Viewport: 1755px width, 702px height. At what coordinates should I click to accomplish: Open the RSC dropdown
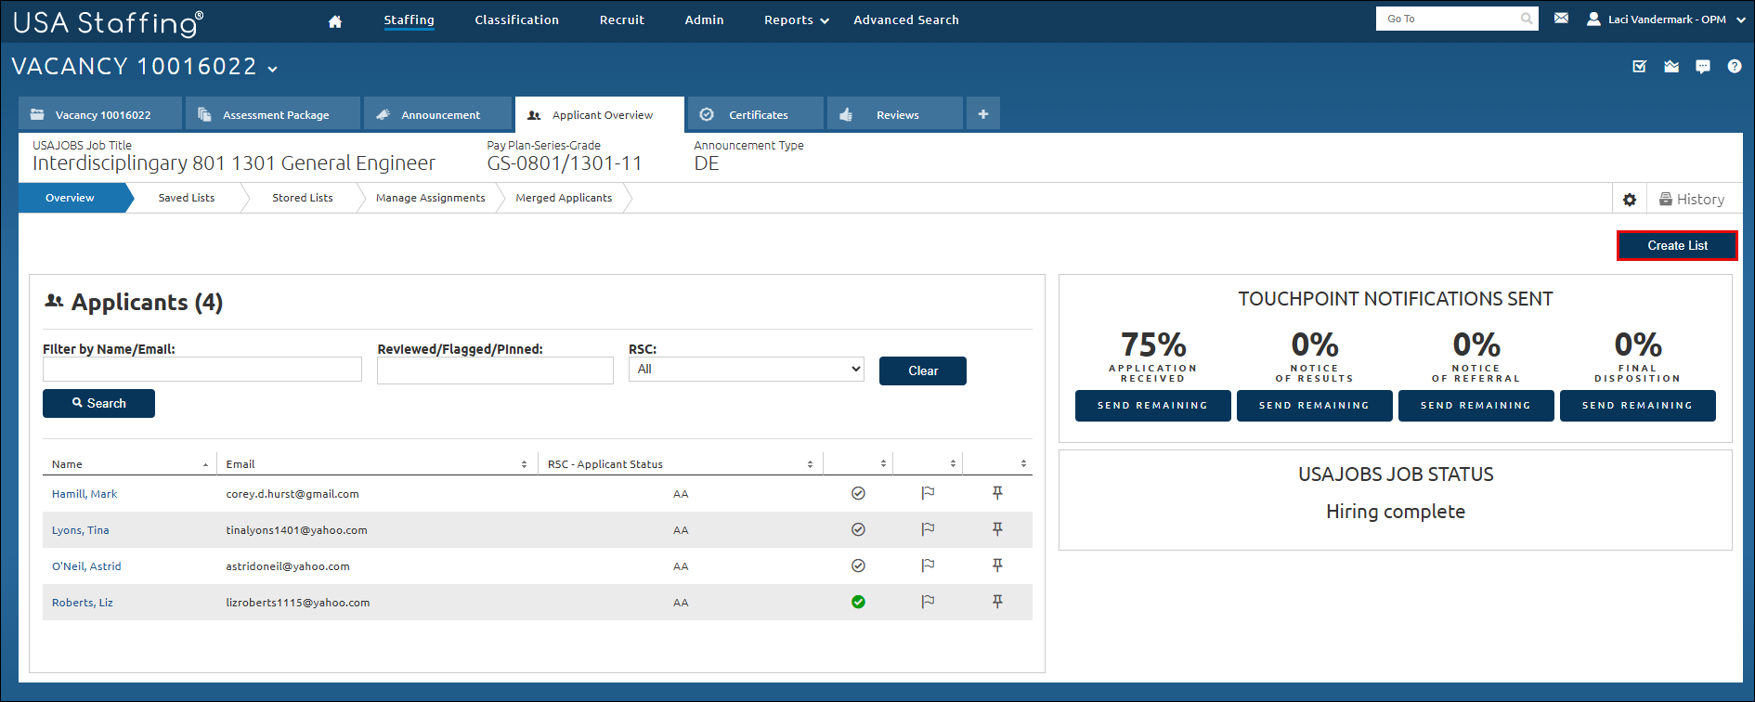[747, 370]
